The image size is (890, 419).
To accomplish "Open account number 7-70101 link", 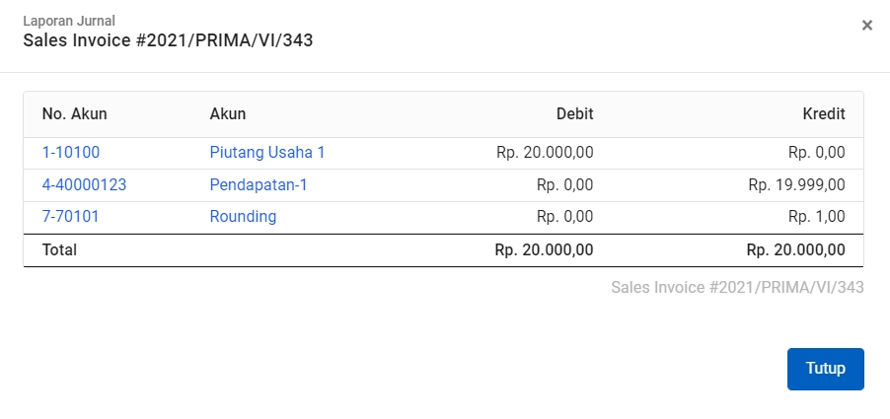I will (x=70, y=217).
